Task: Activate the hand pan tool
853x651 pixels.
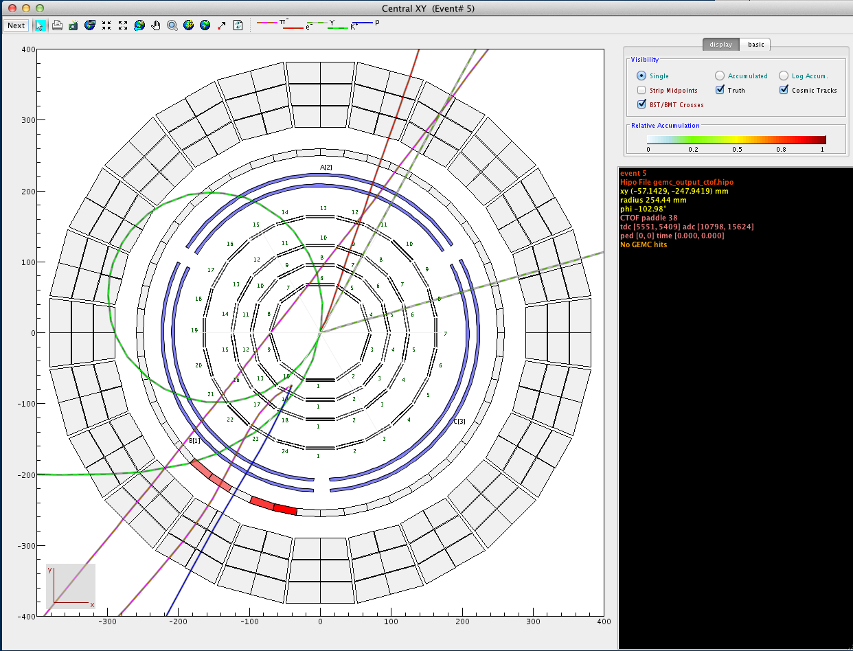Action: [156, 25]
